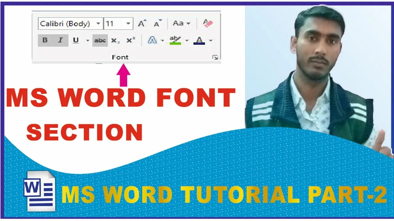This screenshot has width=394, height=221.
Task: Click the Word document logo icon
Action: pos(39,191)
